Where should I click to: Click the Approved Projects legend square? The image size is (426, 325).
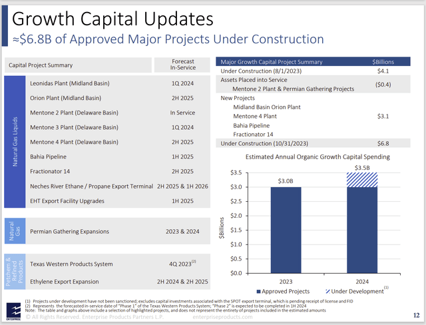[259, 292]
